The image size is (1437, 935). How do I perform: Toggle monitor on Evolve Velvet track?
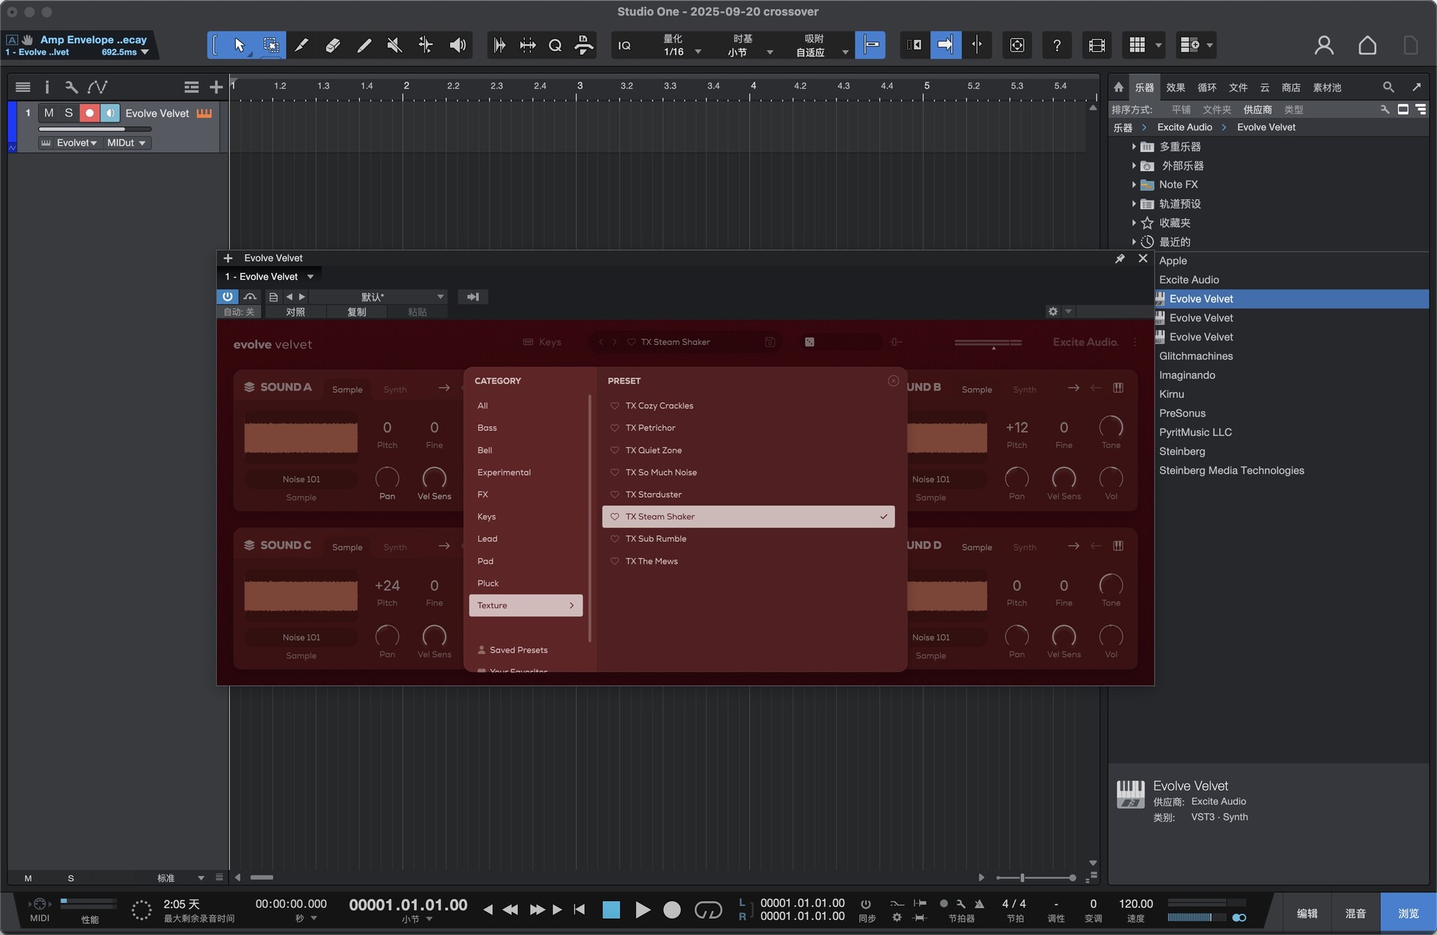(x=110, y=113)
